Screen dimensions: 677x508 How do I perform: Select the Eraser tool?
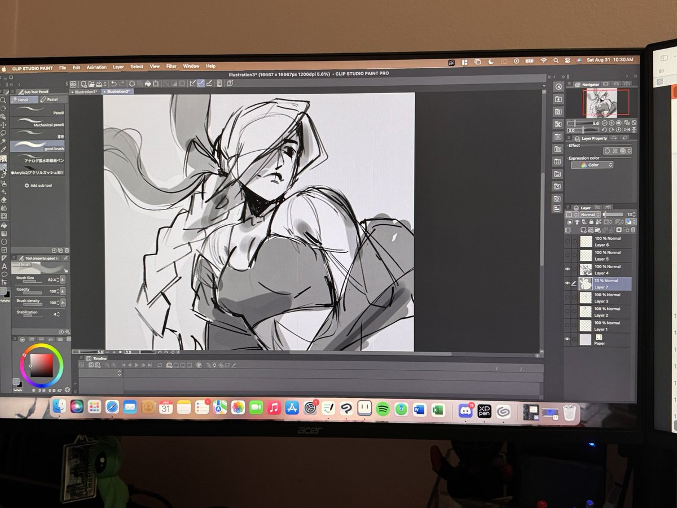[x=3, y=200]
